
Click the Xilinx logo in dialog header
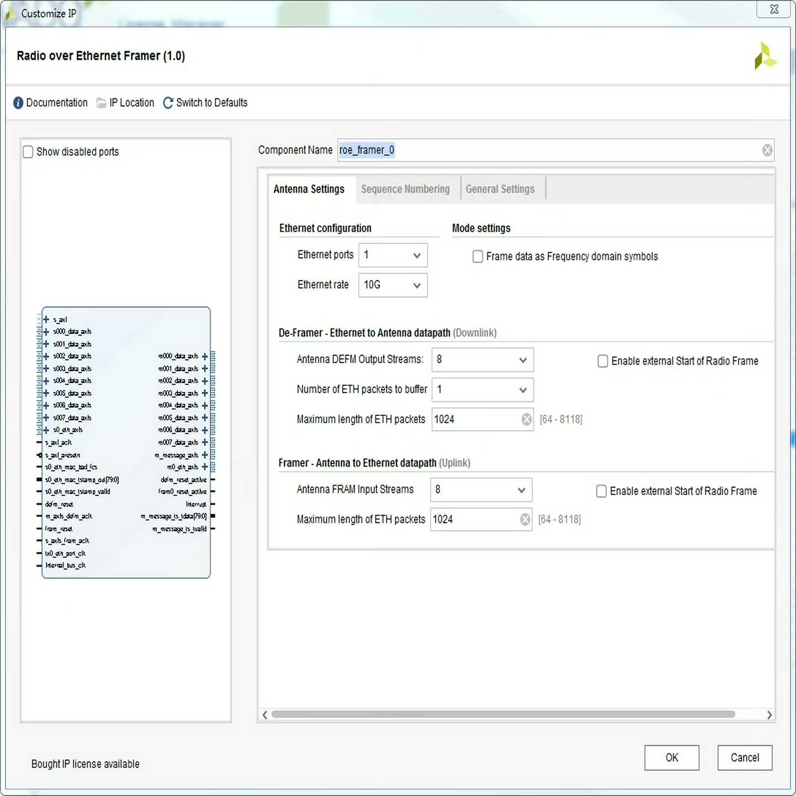766,56
